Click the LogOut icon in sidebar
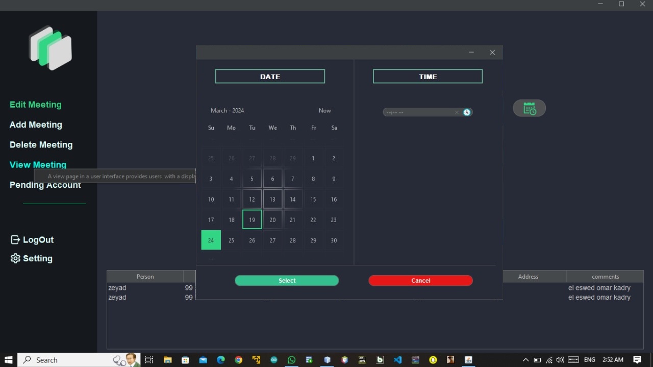 pyautogui.click(x=15, y=239)
